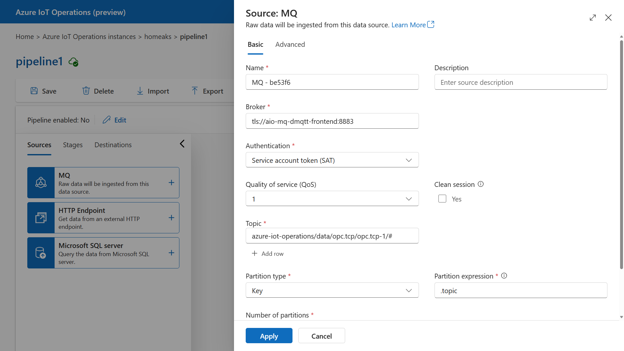Open the Authentication dropdown
The image size is (624, 351).
pos(332,160)
